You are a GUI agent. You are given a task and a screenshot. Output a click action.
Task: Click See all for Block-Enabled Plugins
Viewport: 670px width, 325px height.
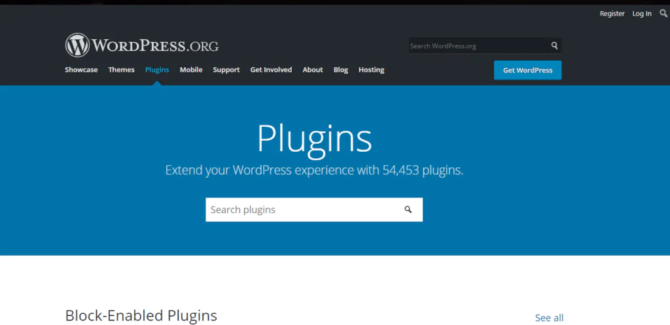tap(549, 318)
